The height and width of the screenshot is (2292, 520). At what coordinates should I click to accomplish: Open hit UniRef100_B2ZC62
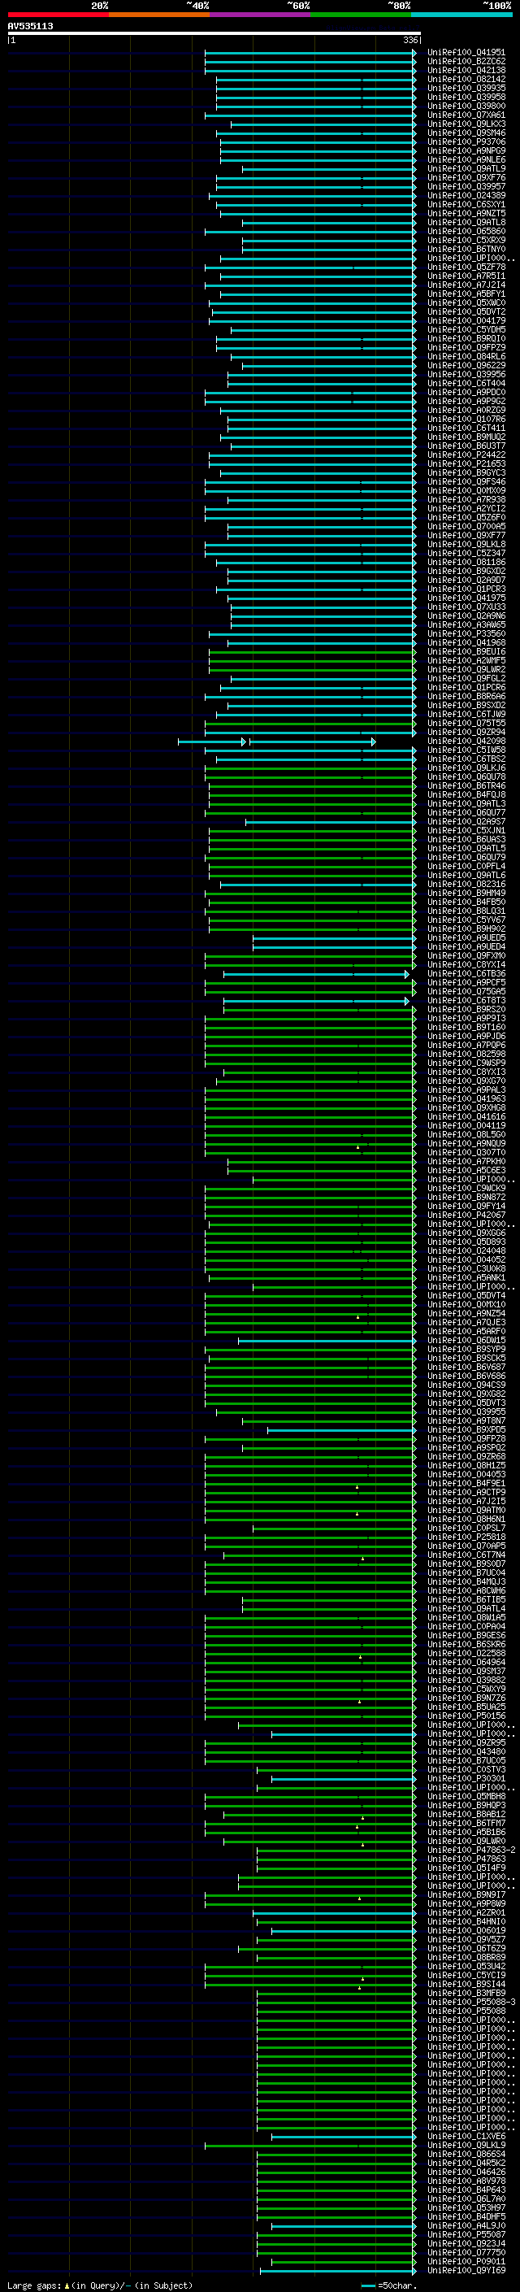point(466,62)
